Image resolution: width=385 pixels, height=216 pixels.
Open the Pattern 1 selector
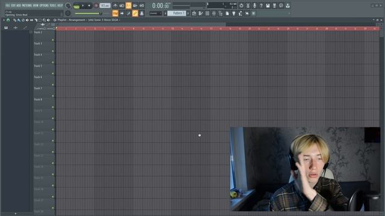point(177,13)
